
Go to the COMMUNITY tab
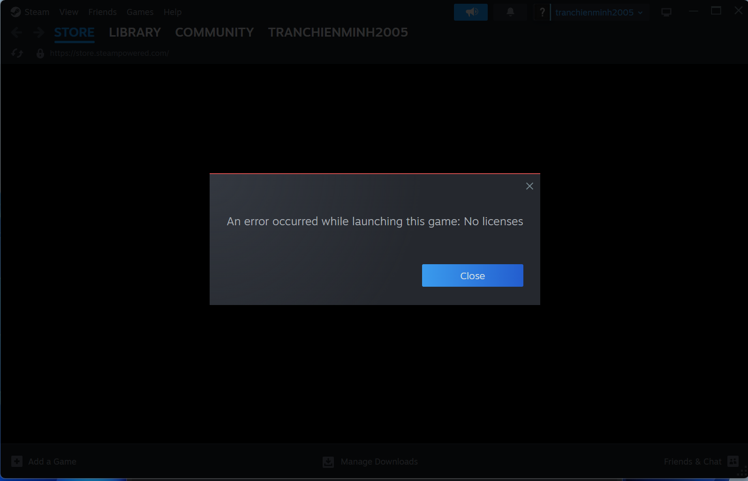[x=214, y=32]
